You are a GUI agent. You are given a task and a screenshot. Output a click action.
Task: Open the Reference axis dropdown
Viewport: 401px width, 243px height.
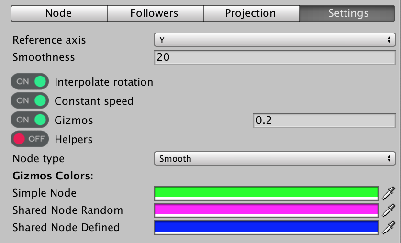coord(275,40)
